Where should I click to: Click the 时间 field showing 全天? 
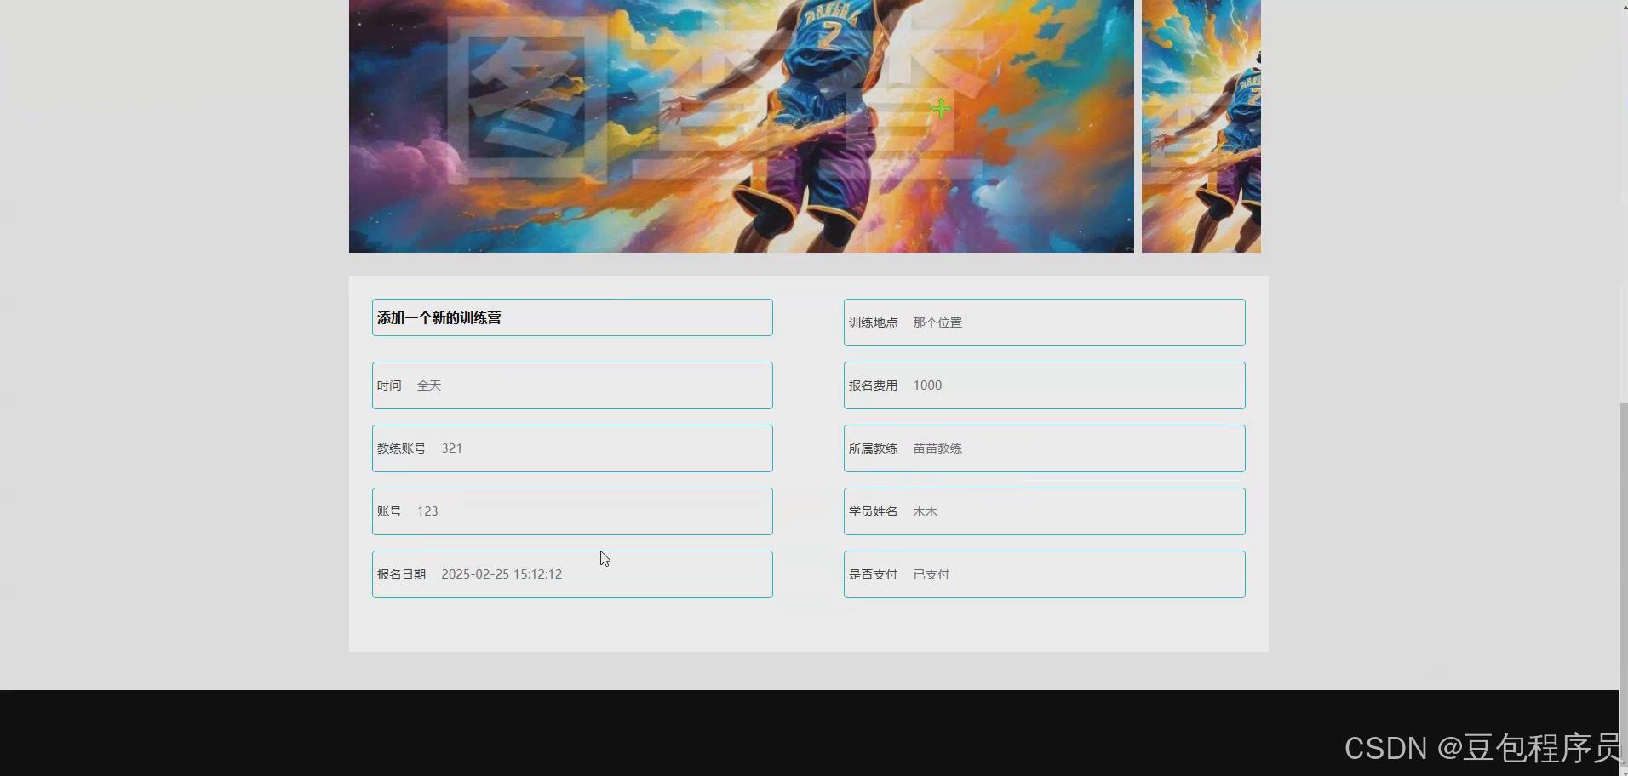(572, 385)
